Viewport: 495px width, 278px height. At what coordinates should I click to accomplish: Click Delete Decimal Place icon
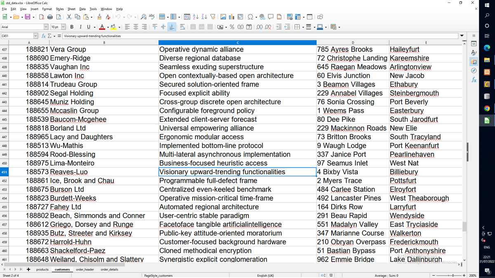coord(267,27)
